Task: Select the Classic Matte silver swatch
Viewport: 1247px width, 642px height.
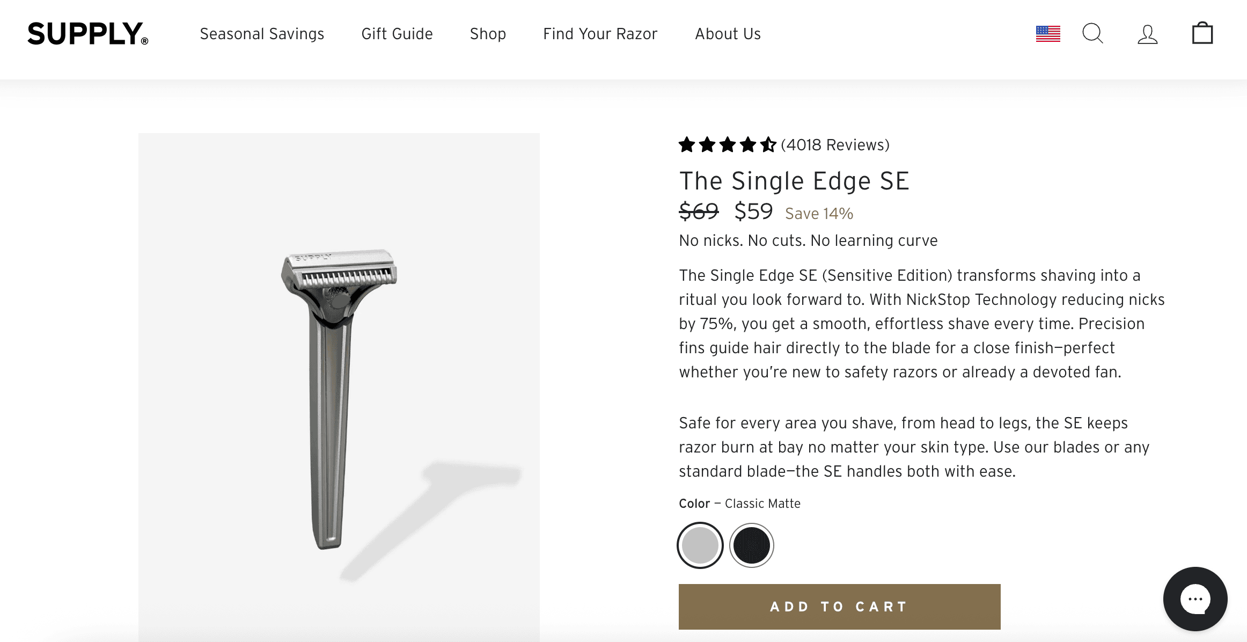Action: pos(700,545)
